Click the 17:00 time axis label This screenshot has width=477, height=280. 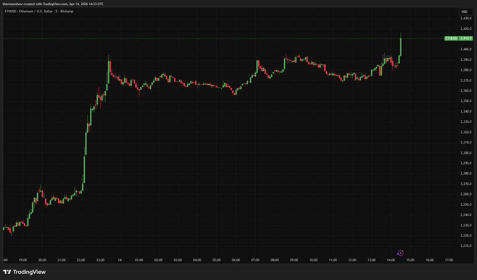[449, 260]
